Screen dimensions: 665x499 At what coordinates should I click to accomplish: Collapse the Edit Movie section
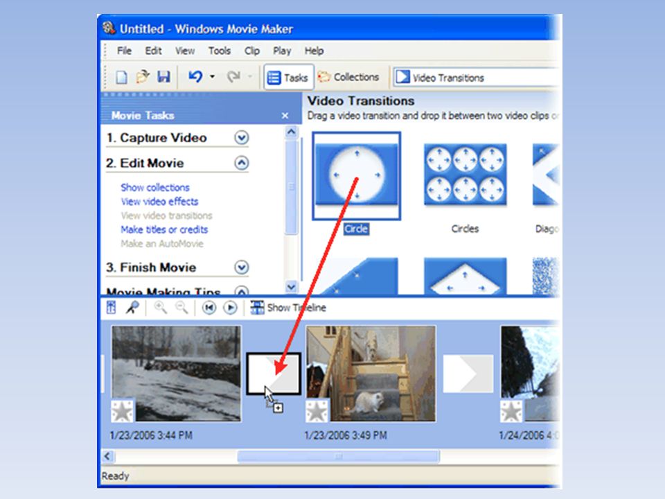241,163
